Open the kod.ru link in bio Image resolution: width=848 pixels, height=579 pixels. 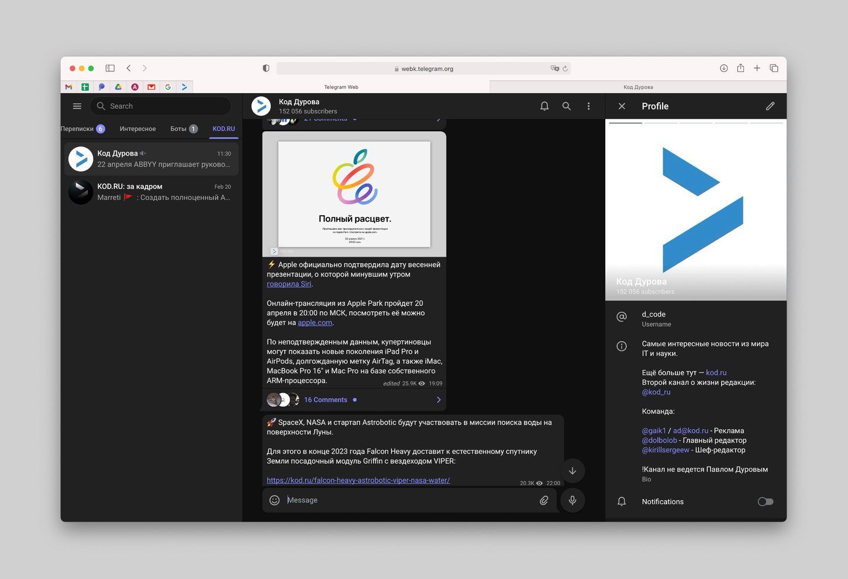click(x=716, y=373)
